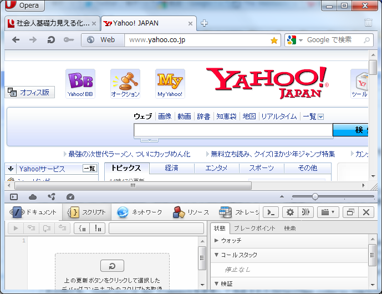This screenshot has height=294, width=382.
Task: Open the 最強の次世代ラーメン headline
Action: pyautogui.click(x=129, y=154)
